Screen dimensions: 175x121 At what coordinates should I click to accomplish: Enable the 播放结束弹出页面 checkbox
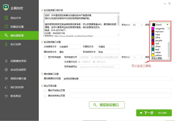(x=45, y=96)
